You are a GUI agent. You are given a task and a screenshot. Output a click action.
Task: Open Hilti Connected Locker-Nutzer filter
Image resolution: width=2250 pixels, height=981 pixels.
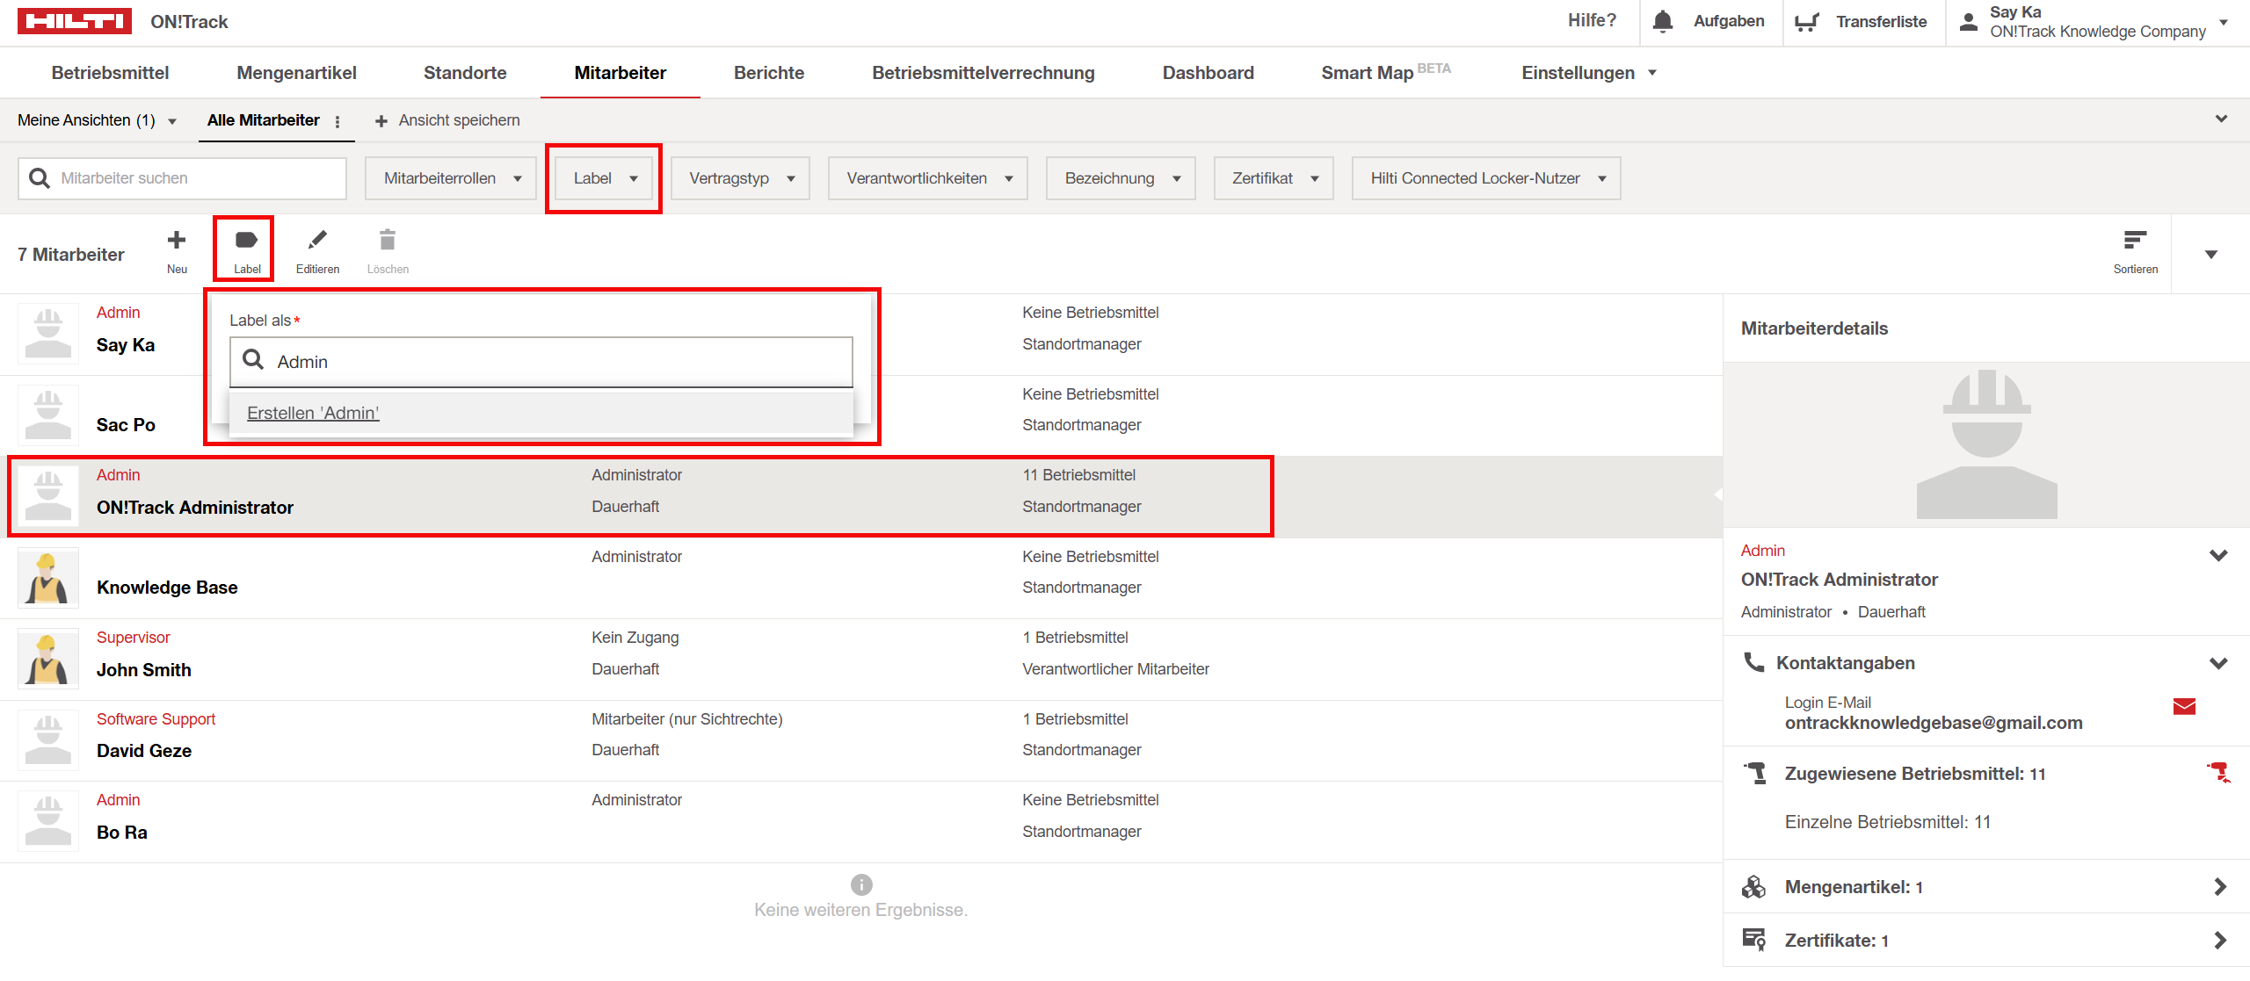click(1486, 178)
